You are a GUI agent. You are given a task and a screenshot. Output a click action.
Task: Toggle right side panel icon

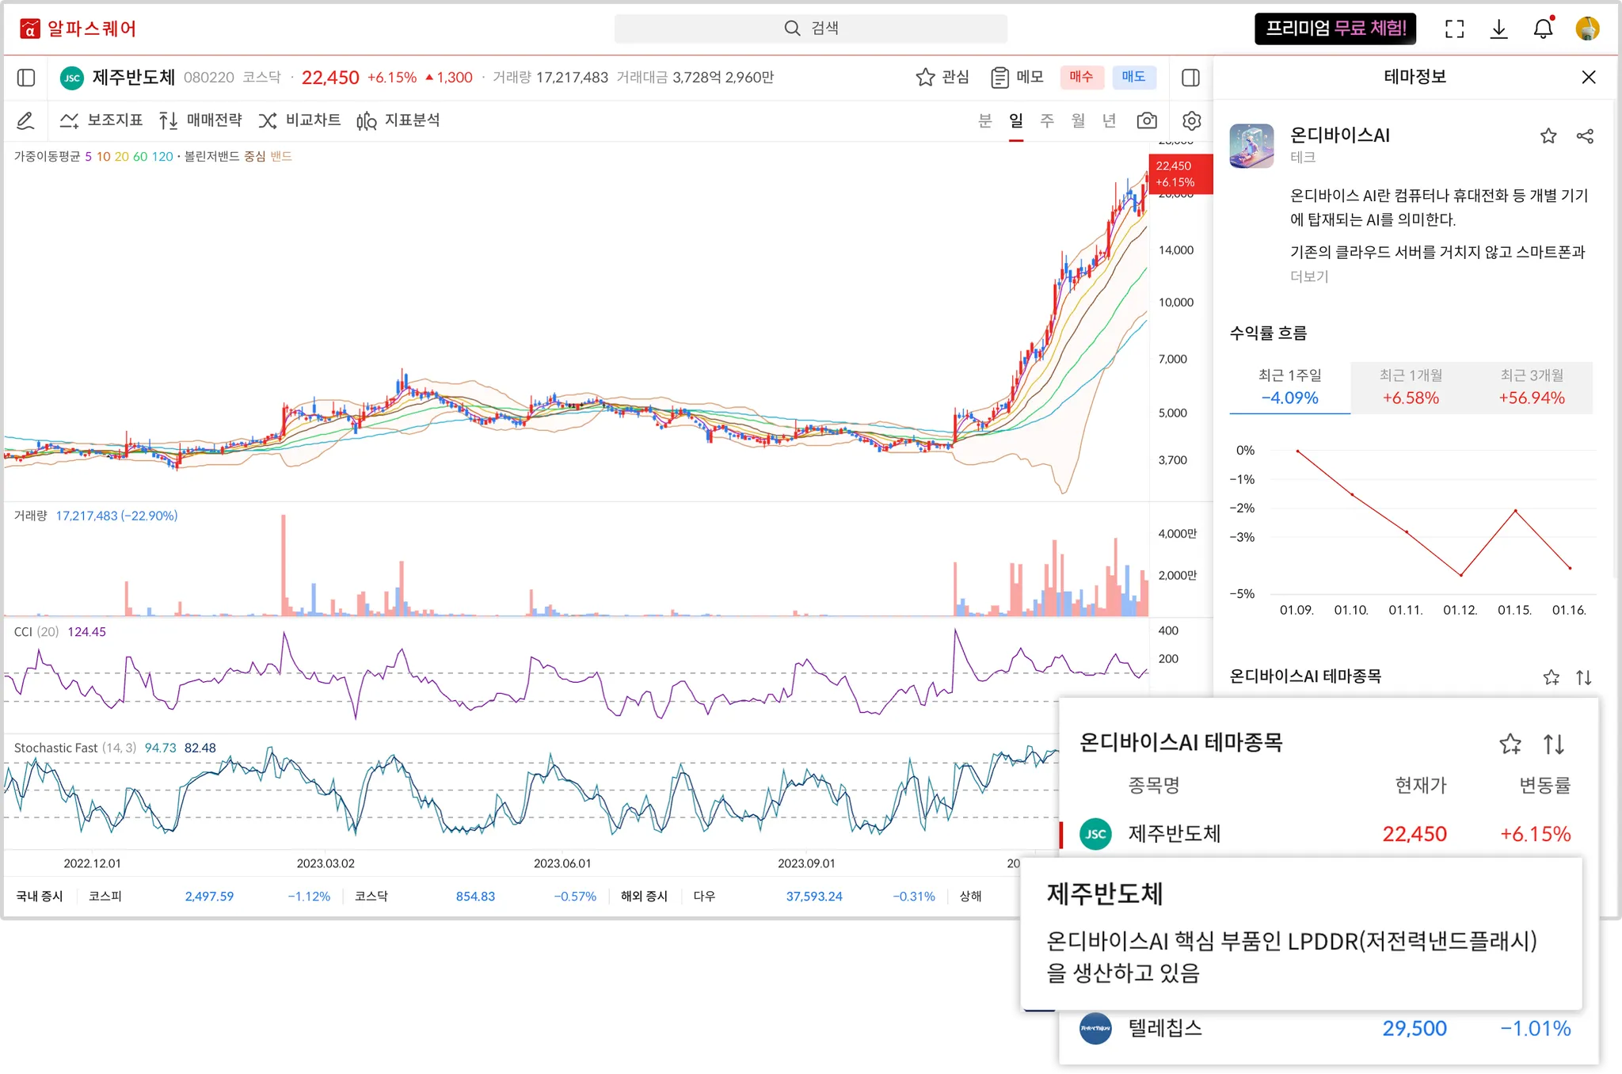pos(1190,78)
